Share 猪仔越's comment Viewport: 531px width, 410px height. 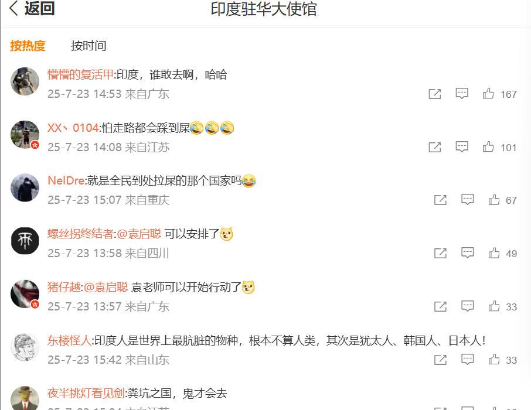point(440,306)
